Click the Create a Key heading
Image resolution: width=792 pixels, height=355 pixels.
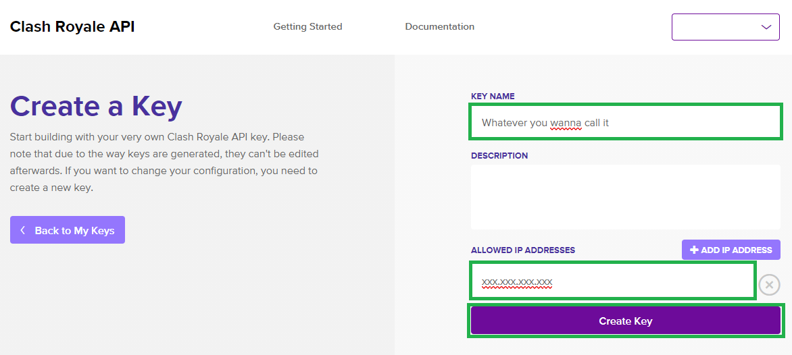[96, 107]
